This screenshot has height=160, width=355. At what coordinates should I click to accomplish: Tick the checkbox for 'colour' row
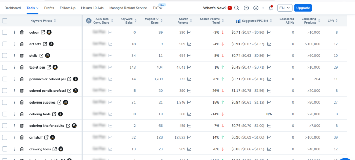coord(5,32)
